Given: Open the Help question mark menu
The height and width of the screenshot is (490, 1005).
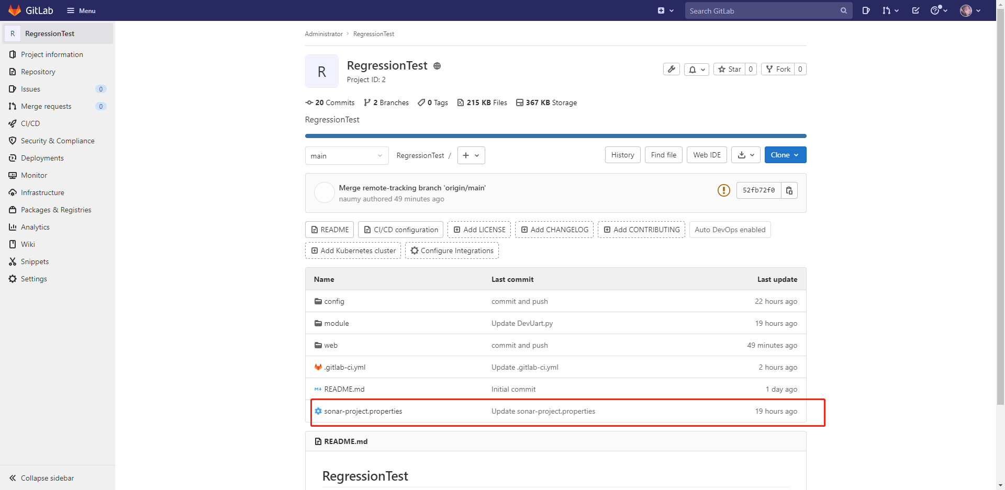Looking at the screenshot, I should tap(939, 10).
